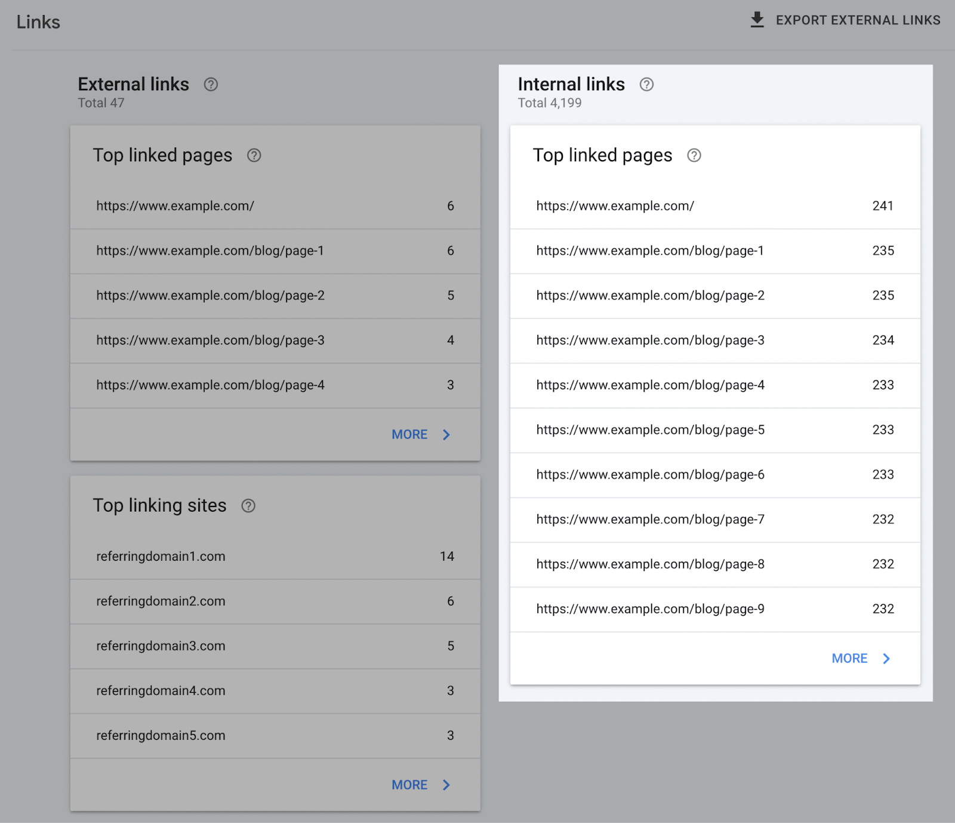The height and width of the screenshot is (823, 955).
Task: Click the Links page heading
Action: (38, 22)
